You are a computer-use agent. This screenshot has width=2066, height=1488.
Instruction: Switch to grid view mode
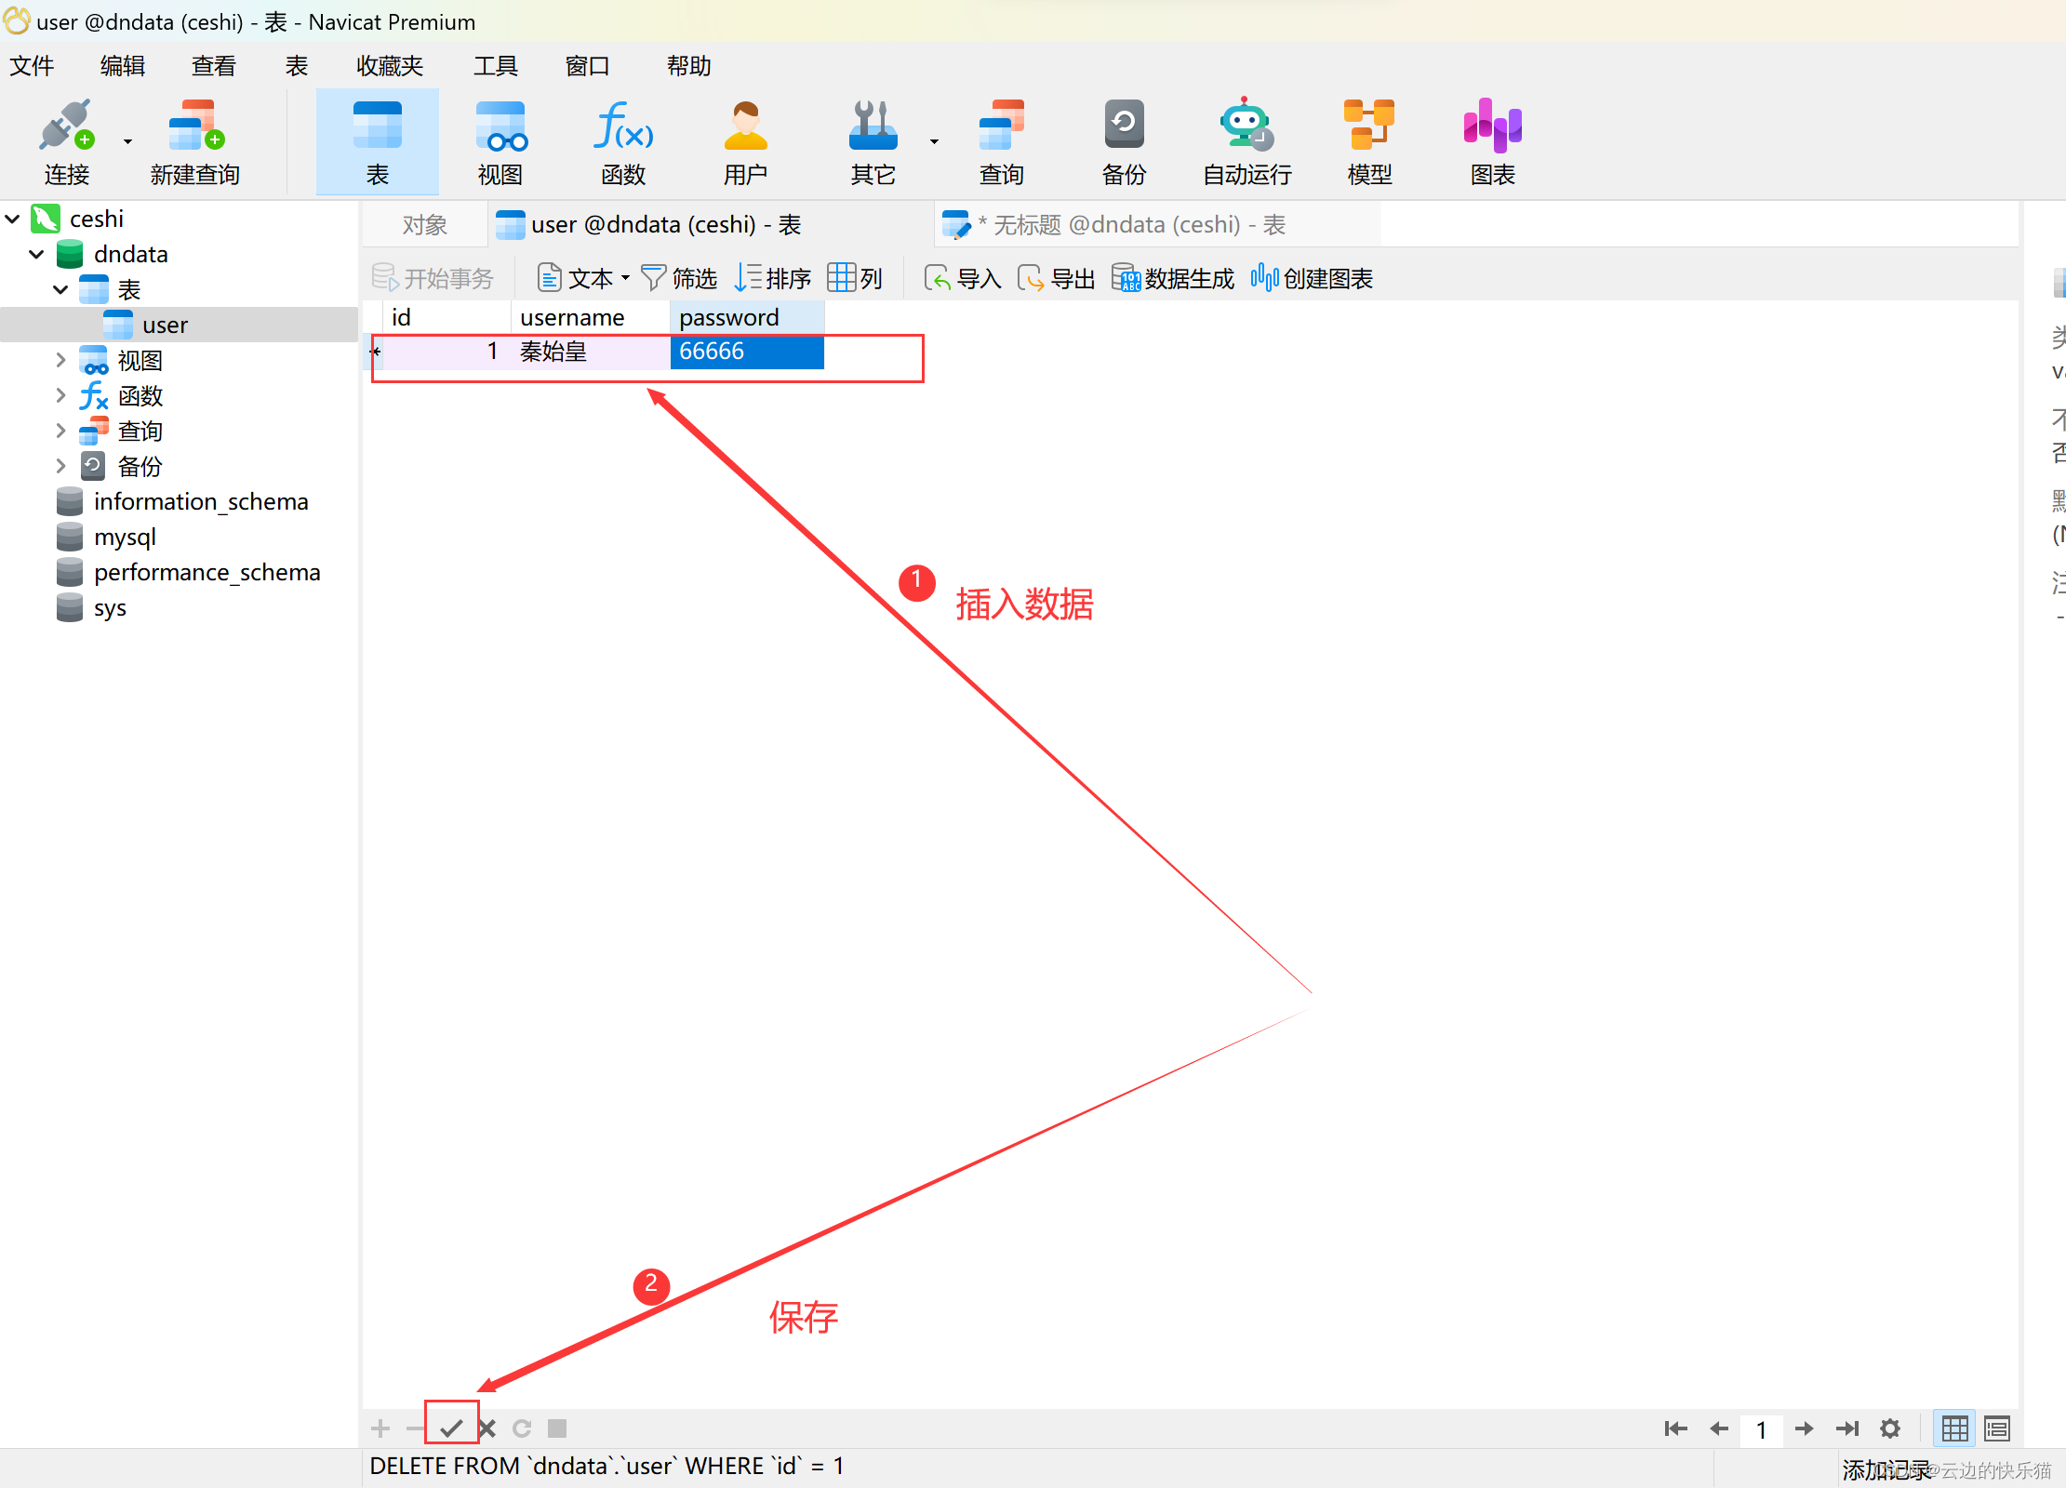point(1954,1428)
